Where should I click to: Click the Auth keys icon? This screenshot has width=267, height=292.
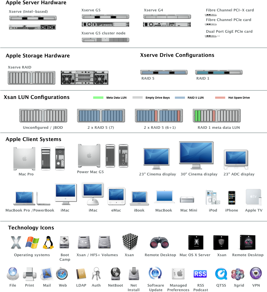pos(96,274)
